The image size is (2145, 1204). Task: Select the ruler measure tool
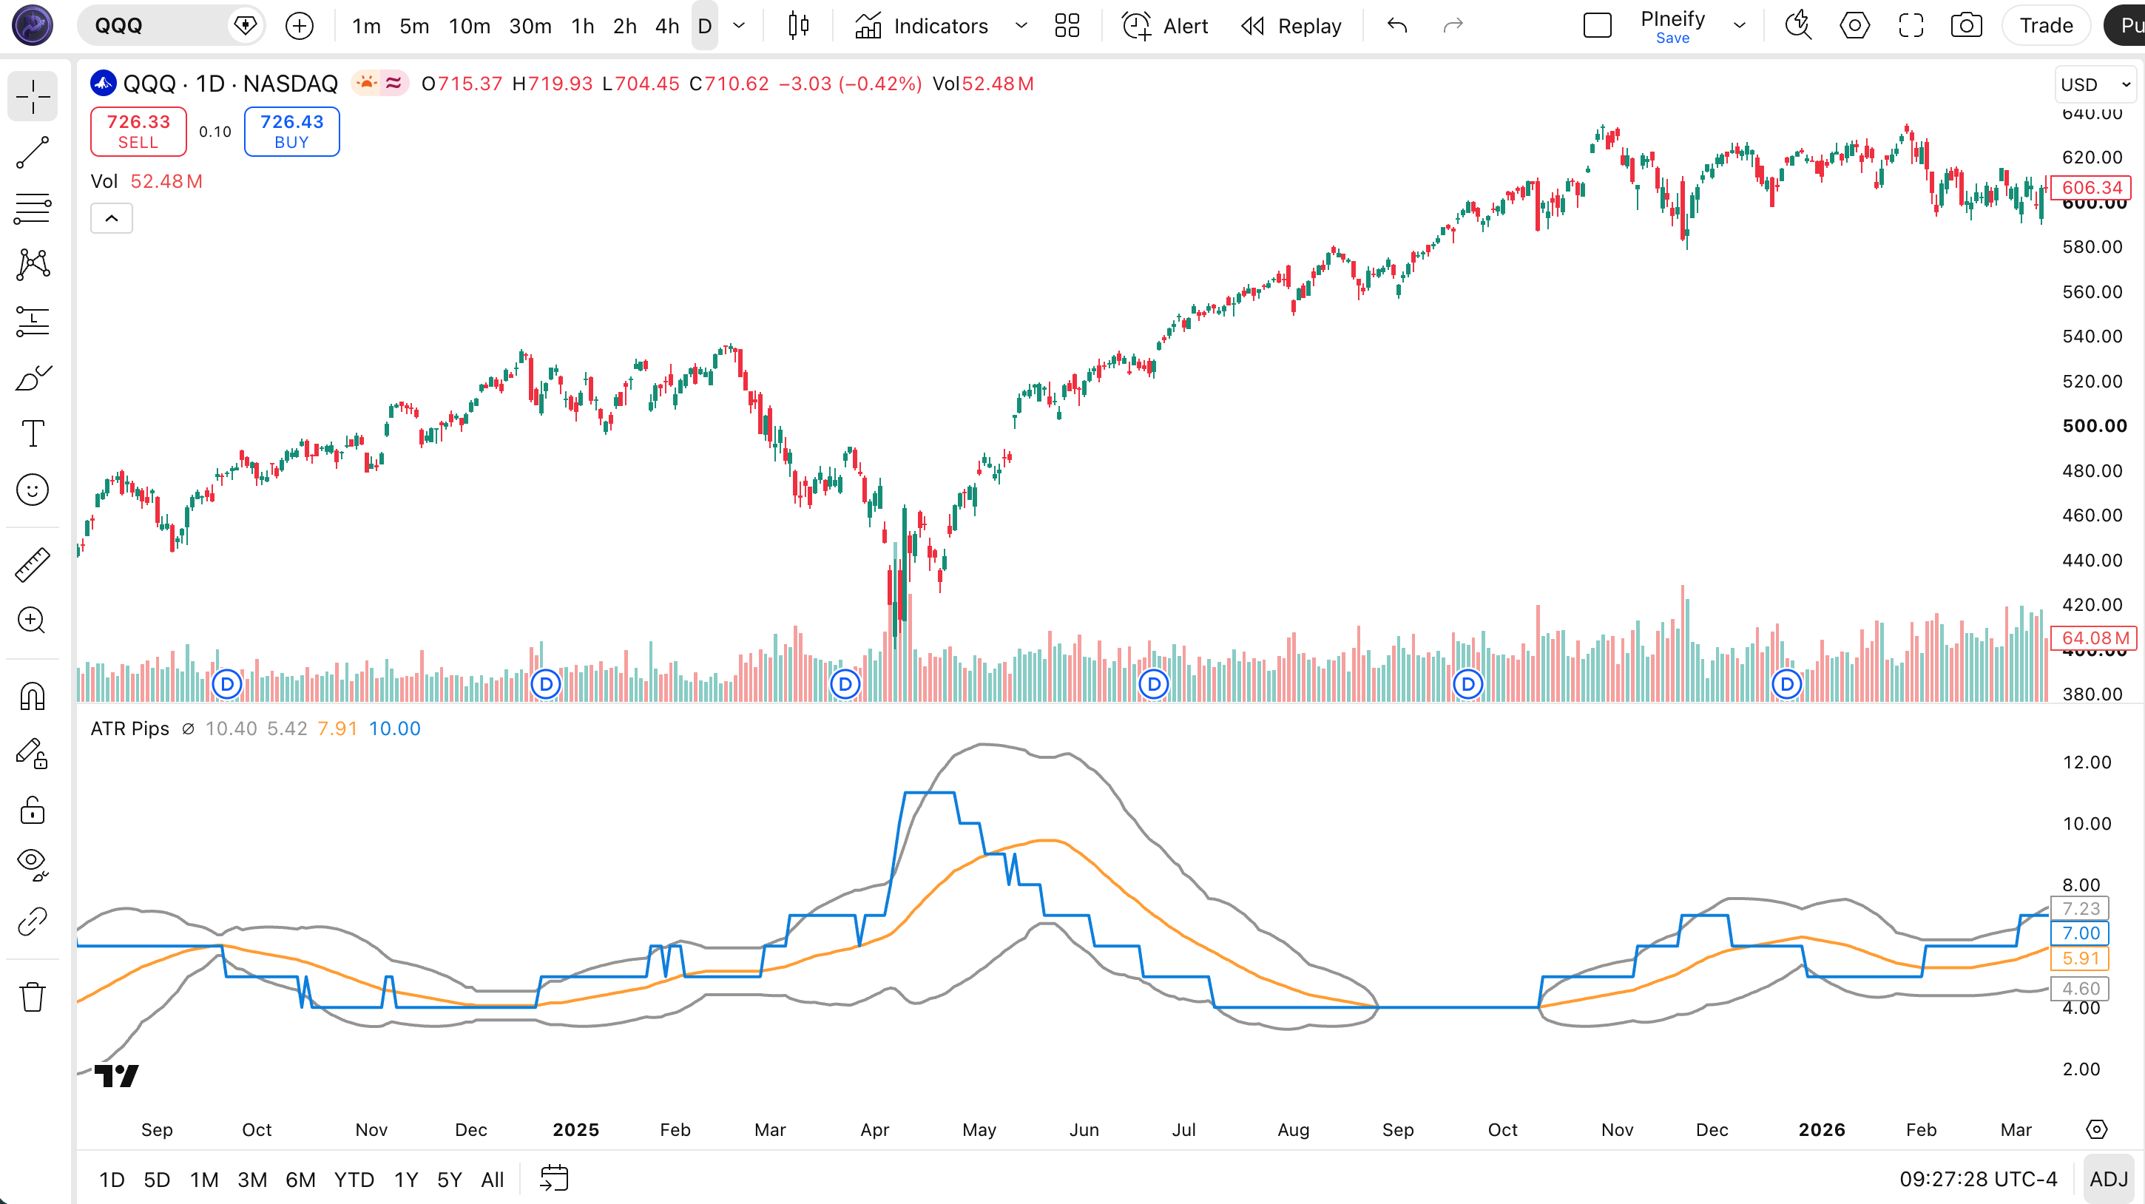pos(33,564)
